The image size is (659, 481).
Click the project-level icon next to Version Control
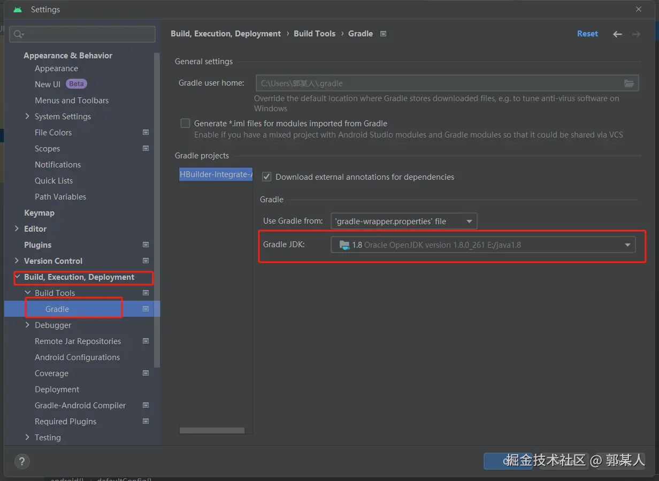point(145,261)
